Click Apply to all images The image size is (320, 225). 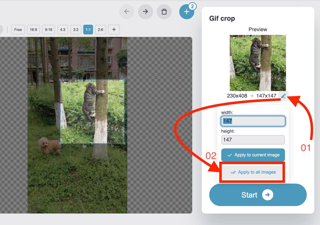pyautogui.click(x=252, y=172)
